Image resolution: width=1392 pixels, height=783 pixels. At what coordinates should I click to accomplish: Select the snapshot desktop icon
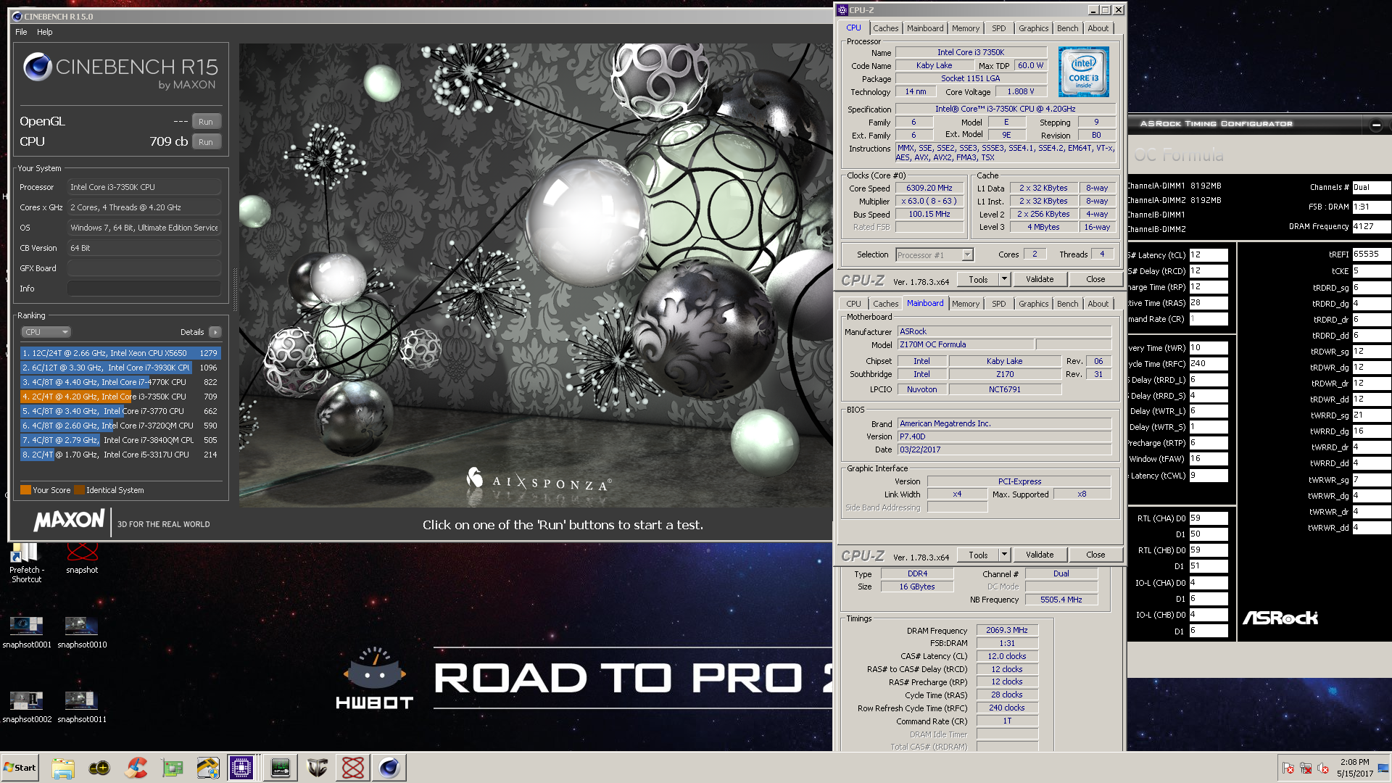(82, 559)
